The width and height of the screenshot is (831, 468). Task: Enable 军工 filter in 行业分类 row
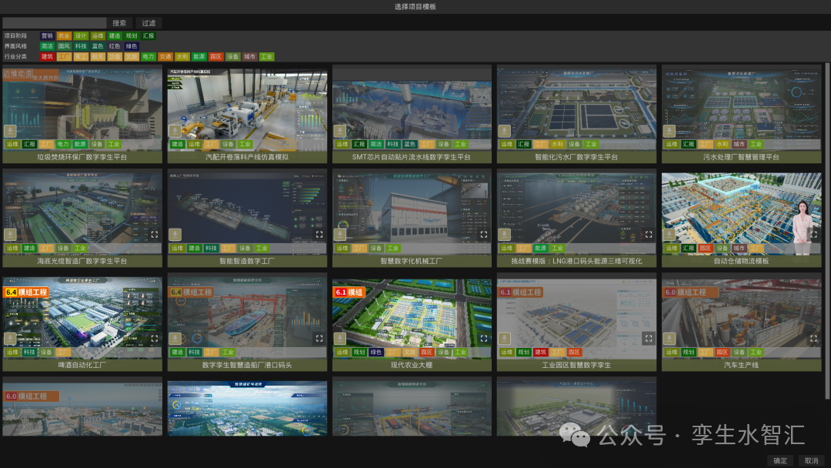click(81, 56)
